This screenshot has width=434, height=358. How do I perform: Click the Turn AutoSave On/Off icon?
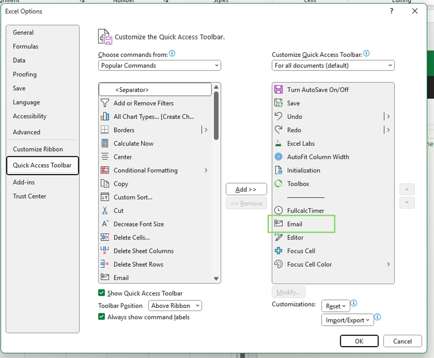278,89
